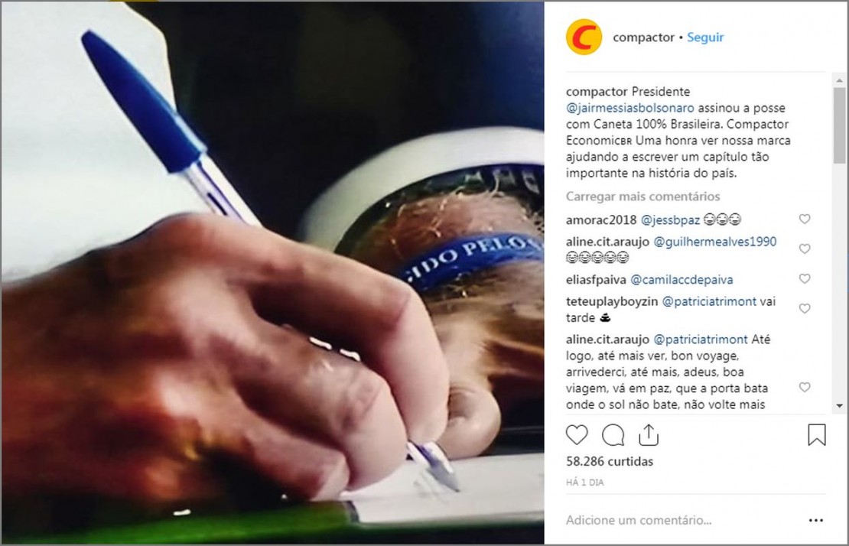Click the comments scrollbar thumb
The height and width of the screenshot is (546, 849).
tap(839, 125)
